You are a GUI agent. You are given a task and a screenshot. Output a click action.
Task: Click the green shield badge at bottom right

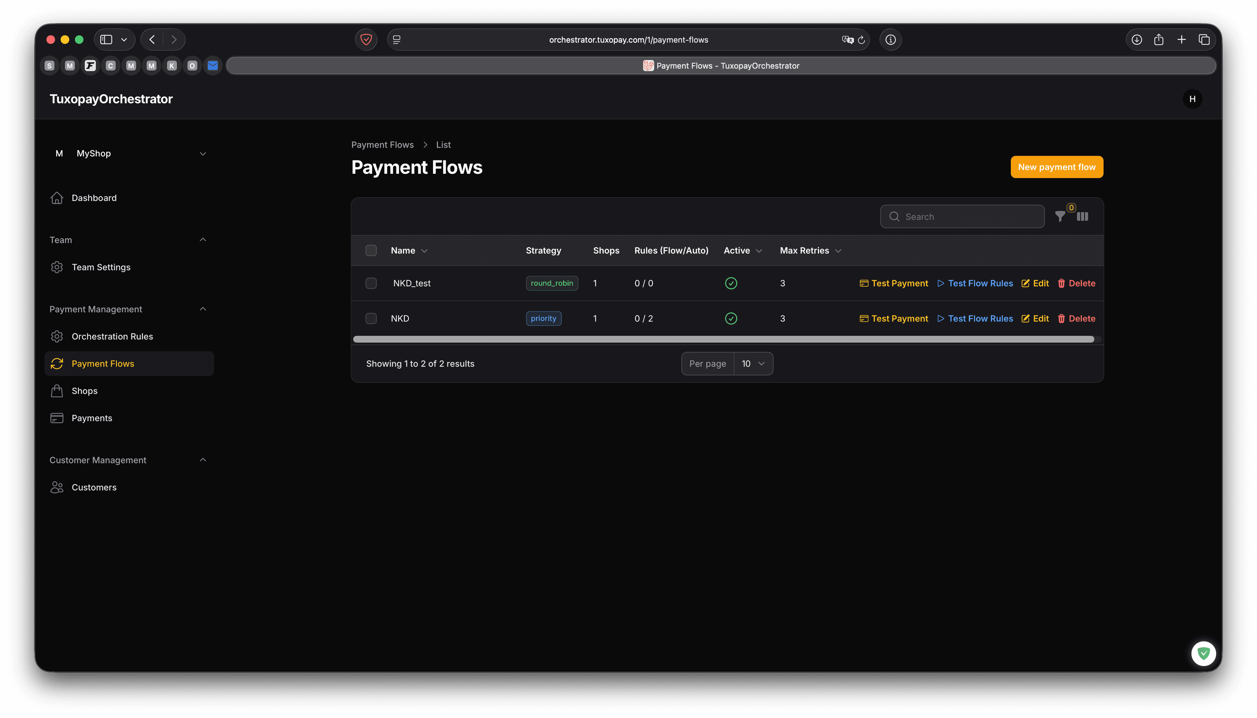point(1203,654)
